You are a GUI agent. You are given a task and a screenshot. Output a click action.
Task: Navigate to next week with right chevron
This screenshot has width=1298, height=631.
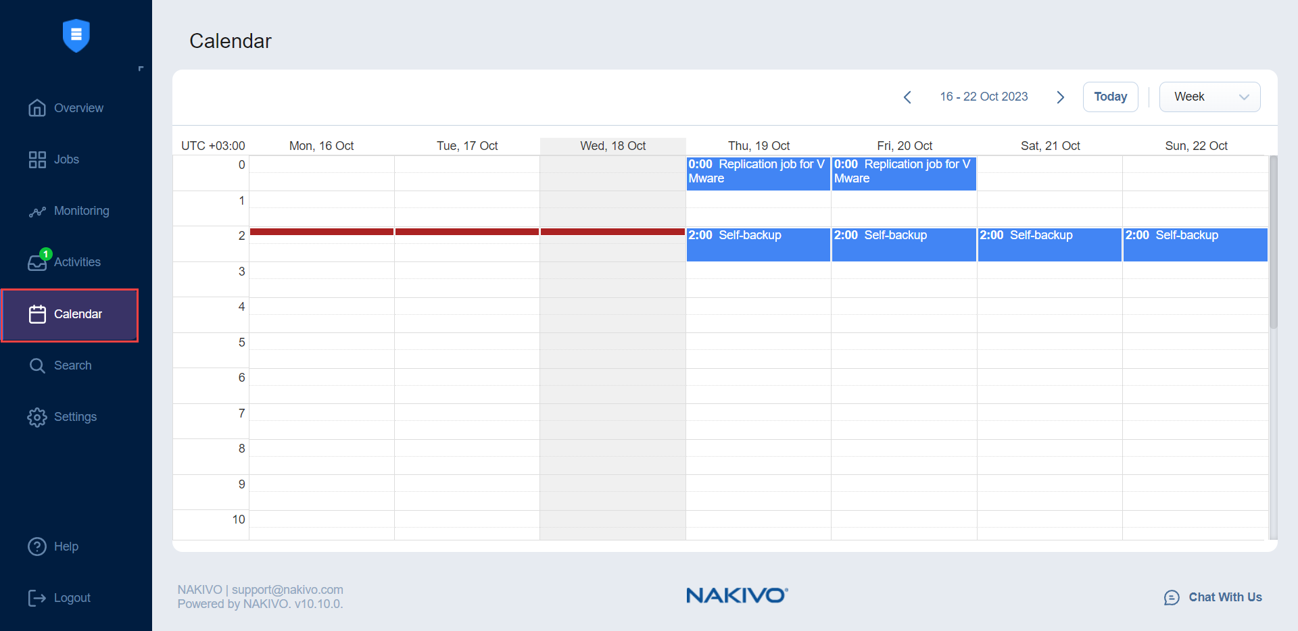point(1060,97)
